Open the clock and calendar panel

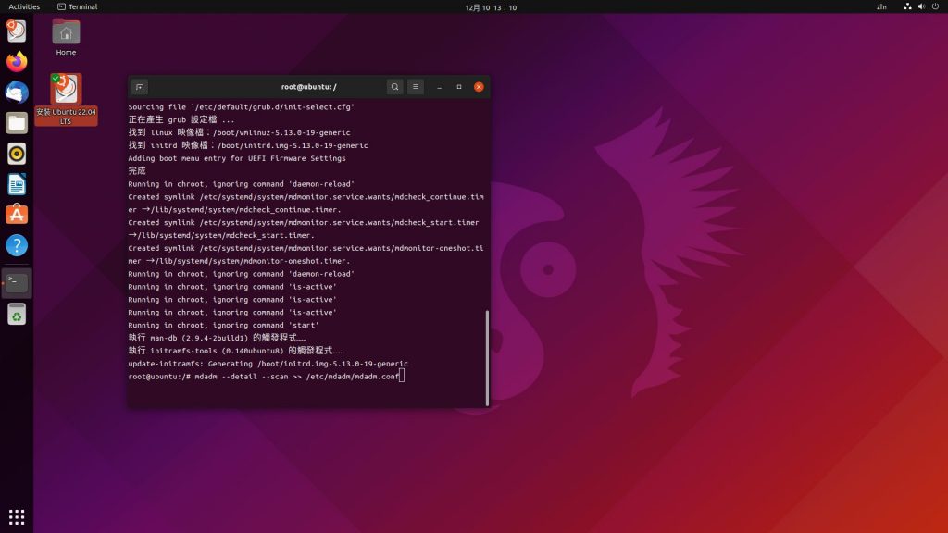(x=491, y=7)
